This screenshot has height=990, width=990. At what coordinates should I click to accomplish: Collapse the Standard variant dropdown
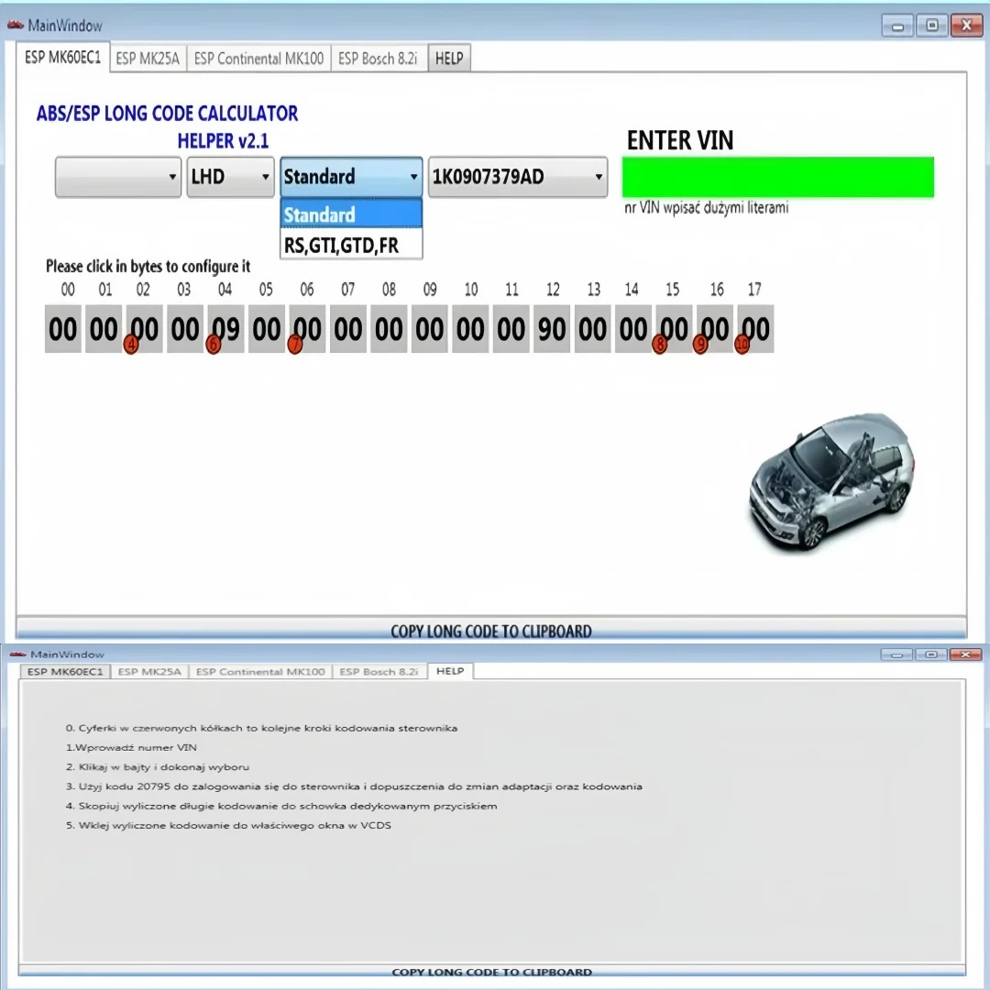tap(351, 177)
